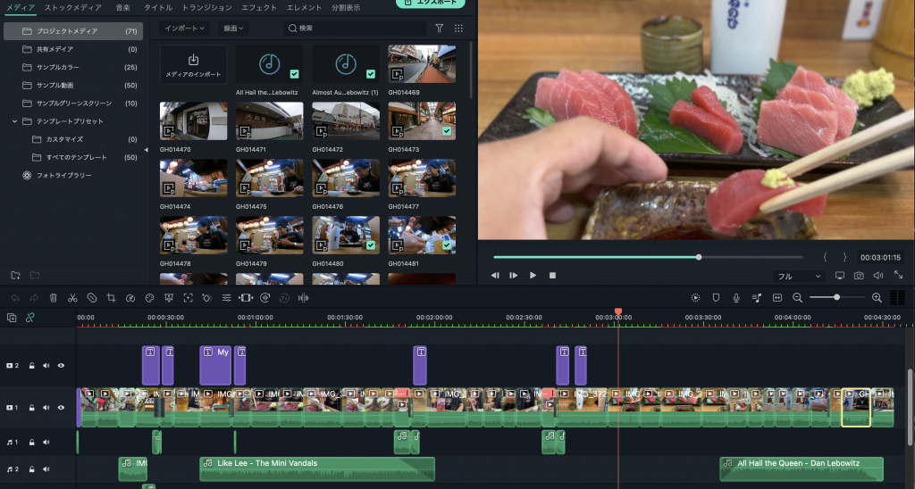Click the new folder icon
Viewport: 915px width, 489px height.
click(x=16, y=275)
